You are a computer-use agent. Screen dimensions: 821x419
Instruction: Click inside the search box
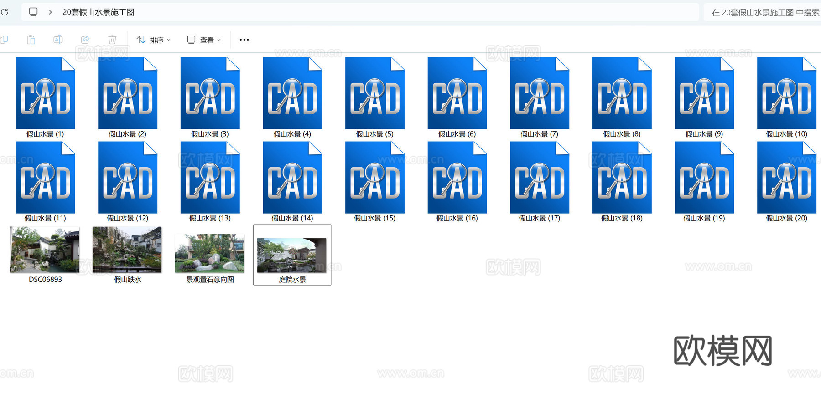(766, 12)
